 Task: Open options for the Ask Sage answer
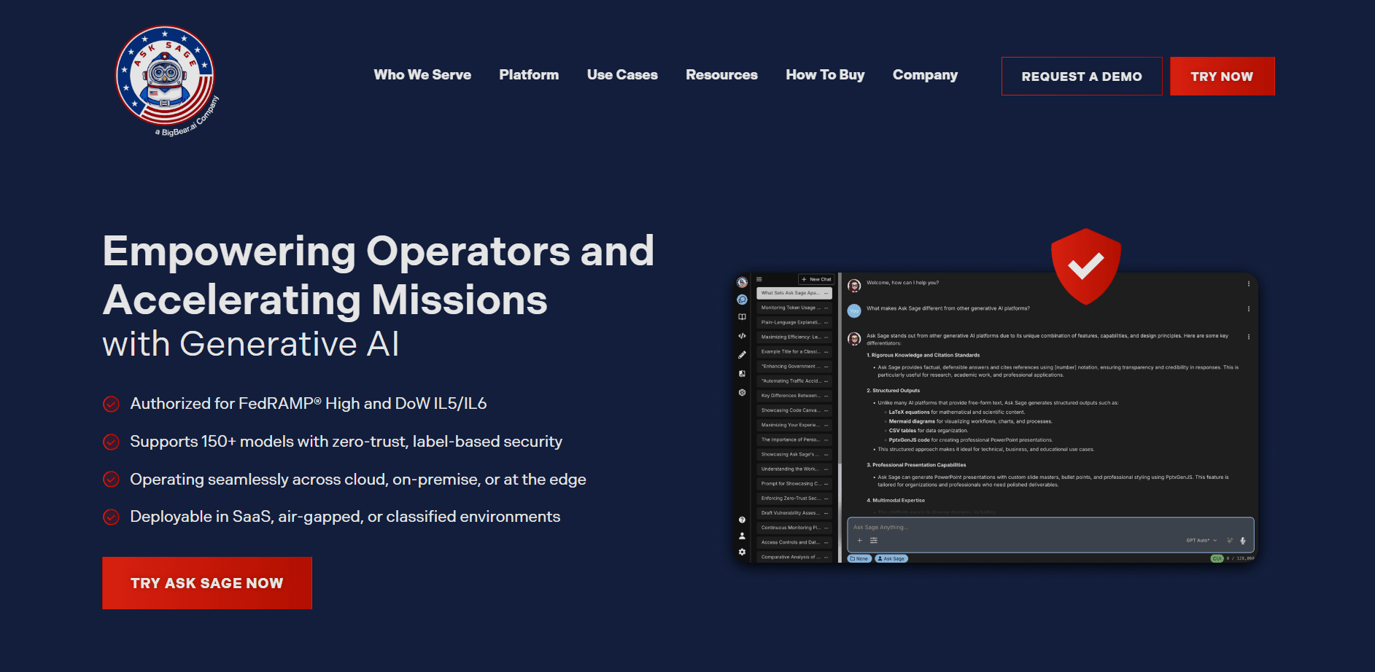point(1249,337)
